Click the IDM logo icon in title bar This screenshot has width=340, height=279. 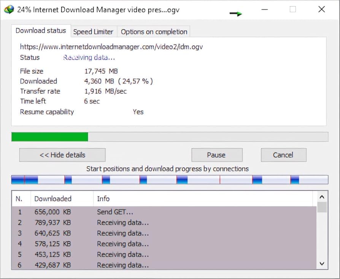pos(9,10)
